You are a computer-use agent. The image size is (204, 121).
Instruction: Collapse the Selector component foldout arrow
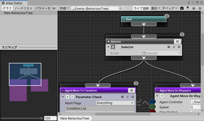(x=108, y=47)
